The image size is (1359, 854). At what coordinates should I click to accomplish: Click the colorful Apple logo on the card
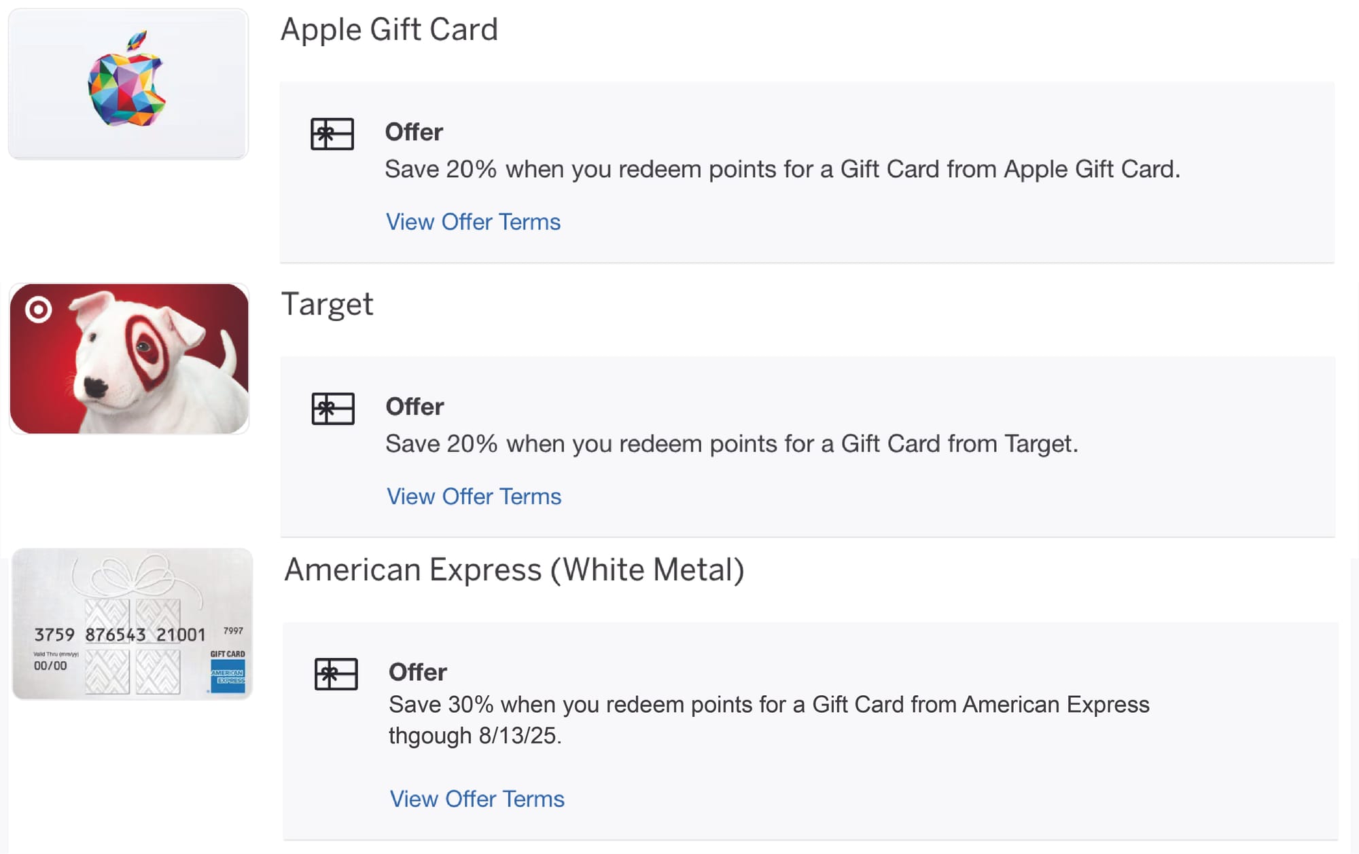coord(126,79)
